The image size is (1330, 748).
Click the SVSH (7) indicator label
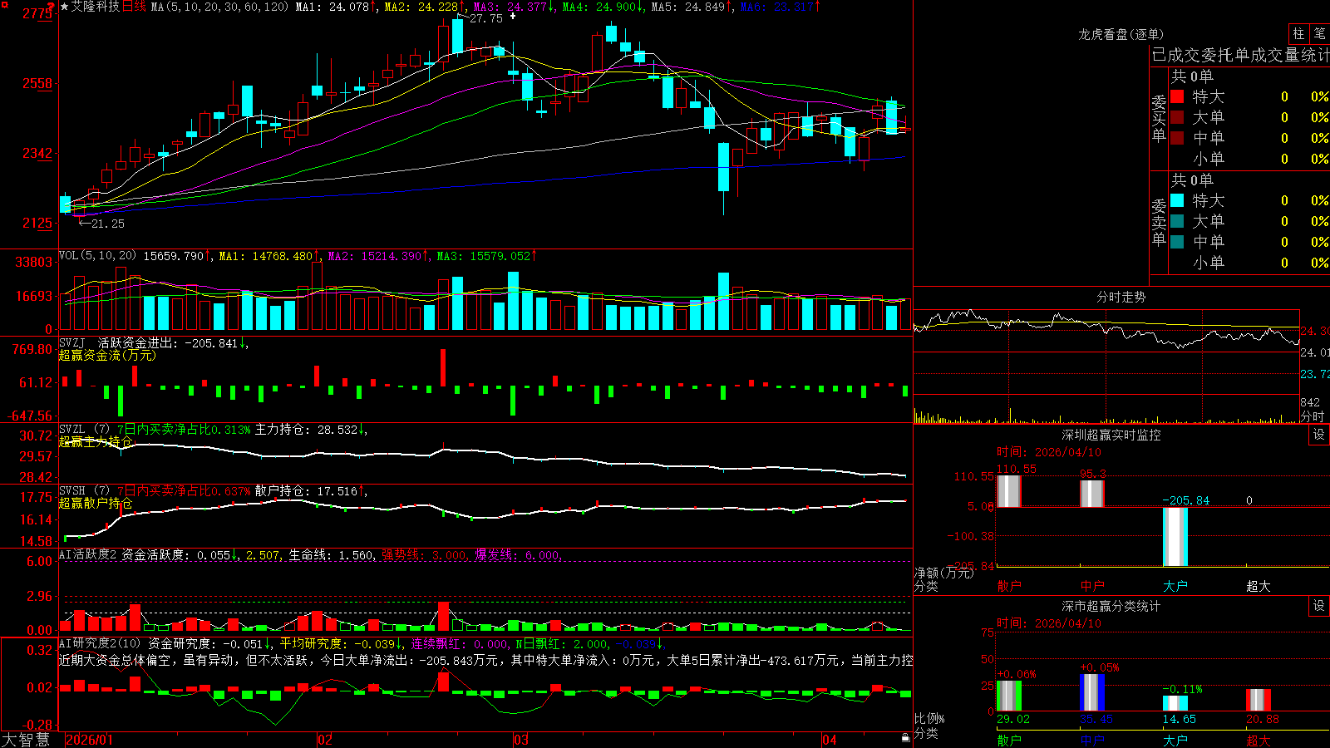(x=84, y=491)
